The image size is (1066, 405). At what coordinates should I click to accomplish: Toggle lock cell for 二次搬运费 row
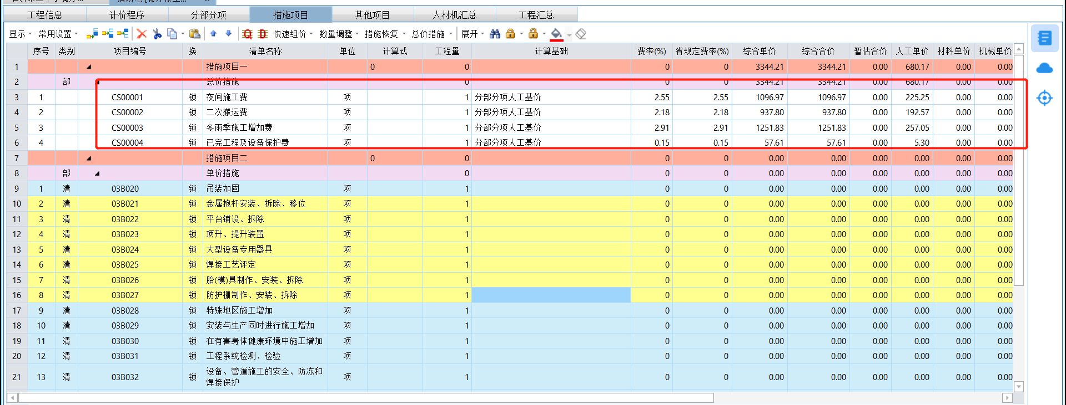tap(193, 112)
